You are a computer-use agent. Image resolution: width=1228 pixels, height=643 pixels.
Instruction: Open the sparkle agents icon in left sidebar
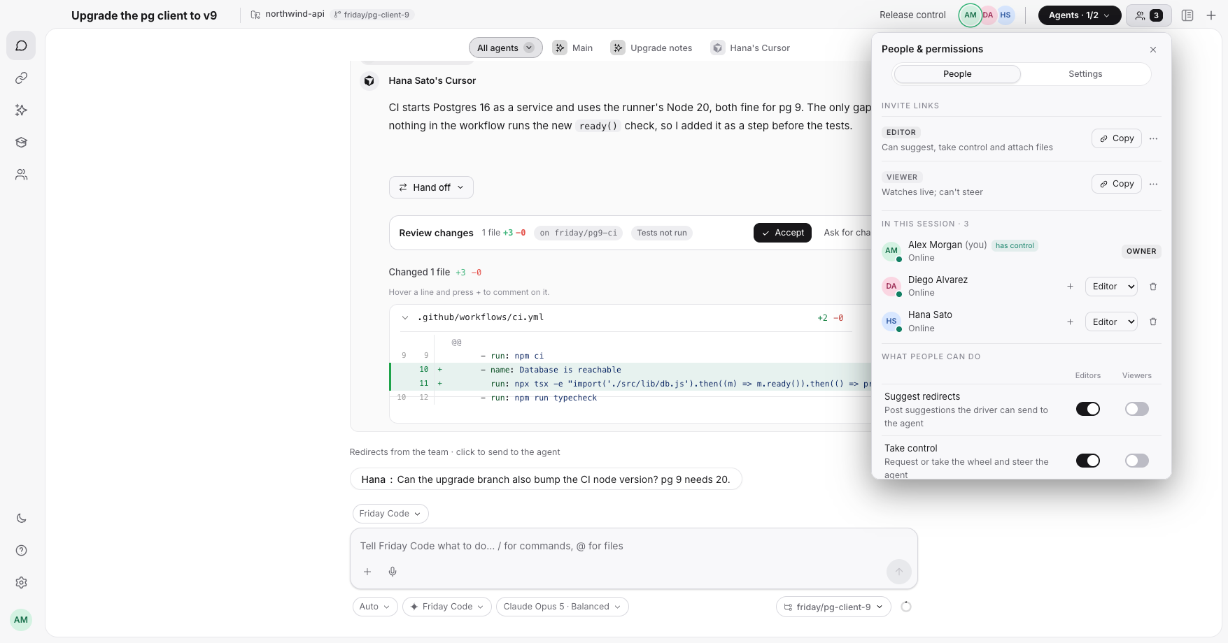pyautogui.click(x=21, y=110)
